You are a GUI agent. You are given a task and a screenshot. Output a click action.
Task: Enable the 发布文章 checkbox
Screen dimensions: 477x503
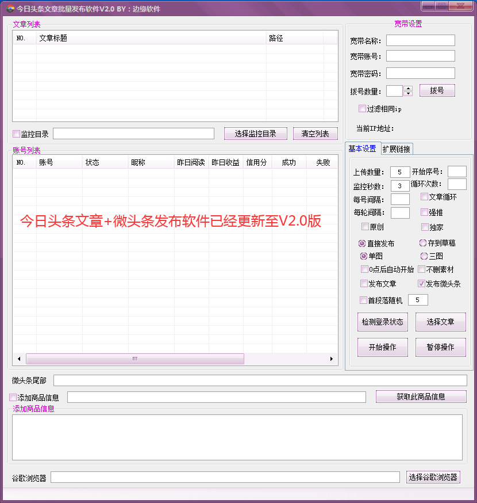point(364,284)
